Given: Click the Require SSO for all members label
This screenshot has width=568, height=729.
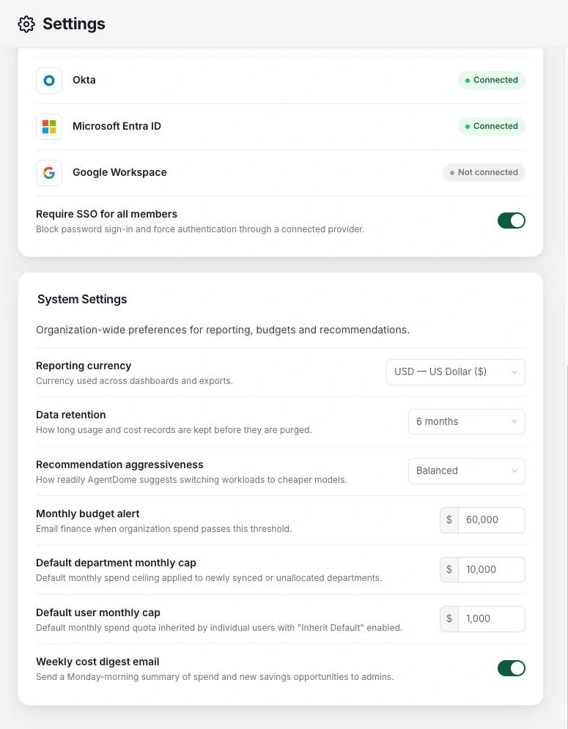Looking at the screenshot, I should pyautogui.click(x=106, y=215).
